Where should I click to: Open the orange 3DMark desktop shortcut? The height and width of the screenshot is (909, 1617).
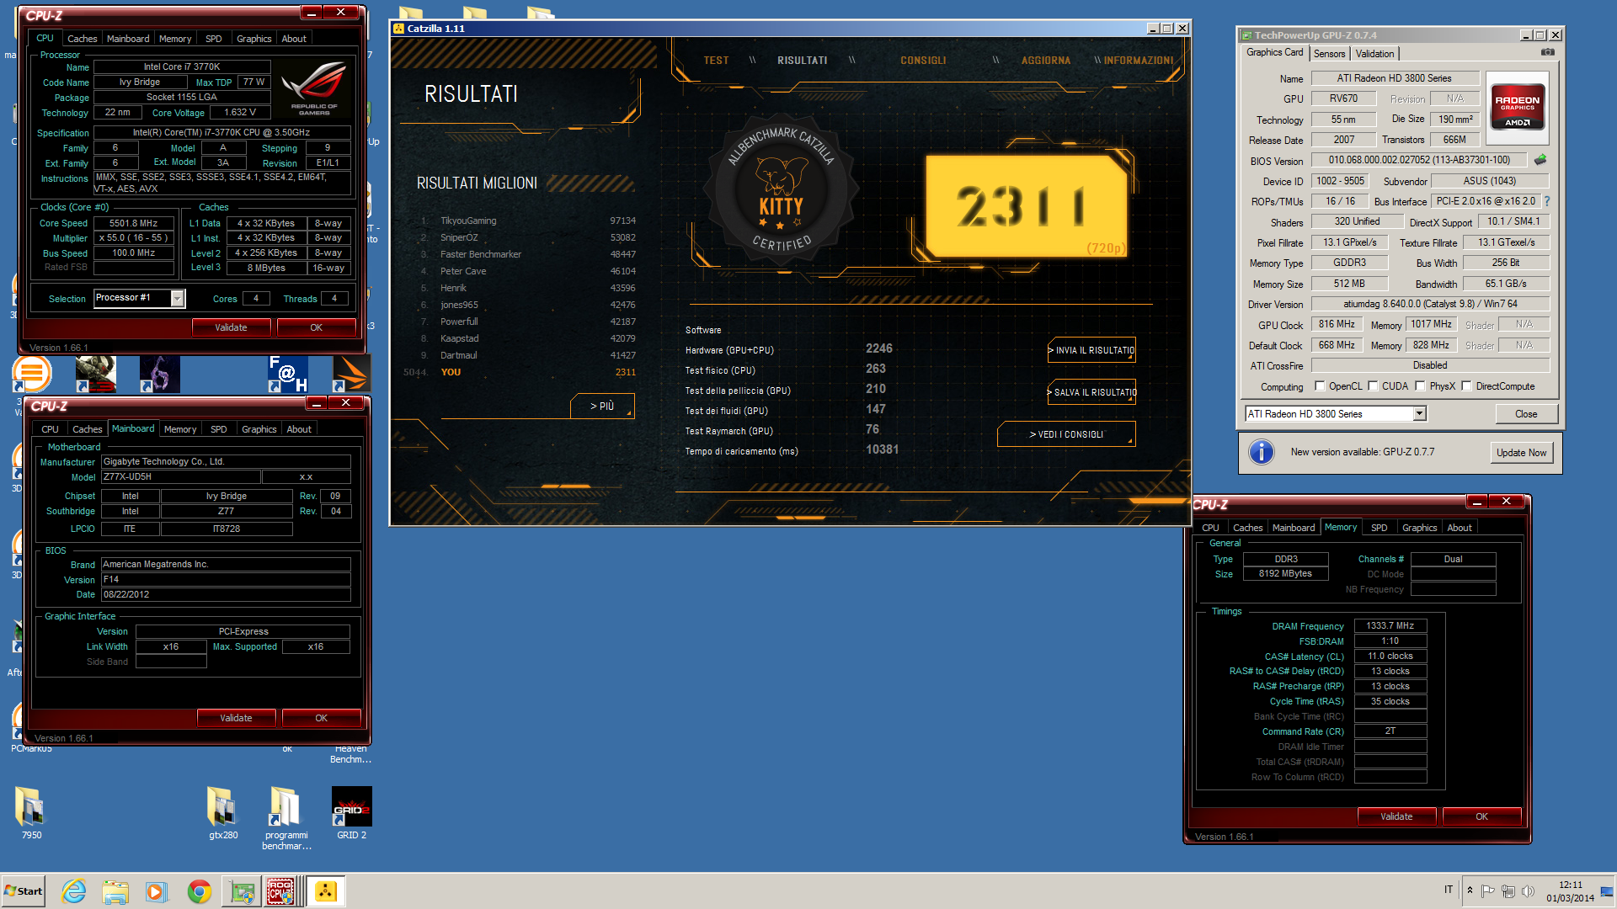coord(351,374)
